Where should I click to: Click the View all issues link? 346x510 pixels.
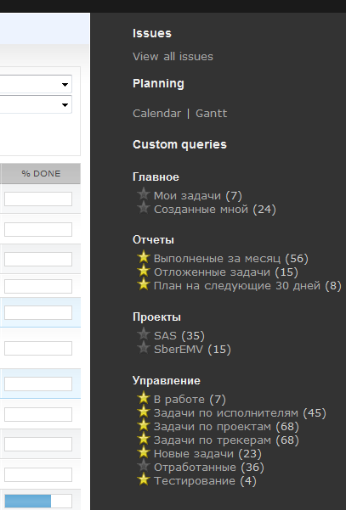173,57
